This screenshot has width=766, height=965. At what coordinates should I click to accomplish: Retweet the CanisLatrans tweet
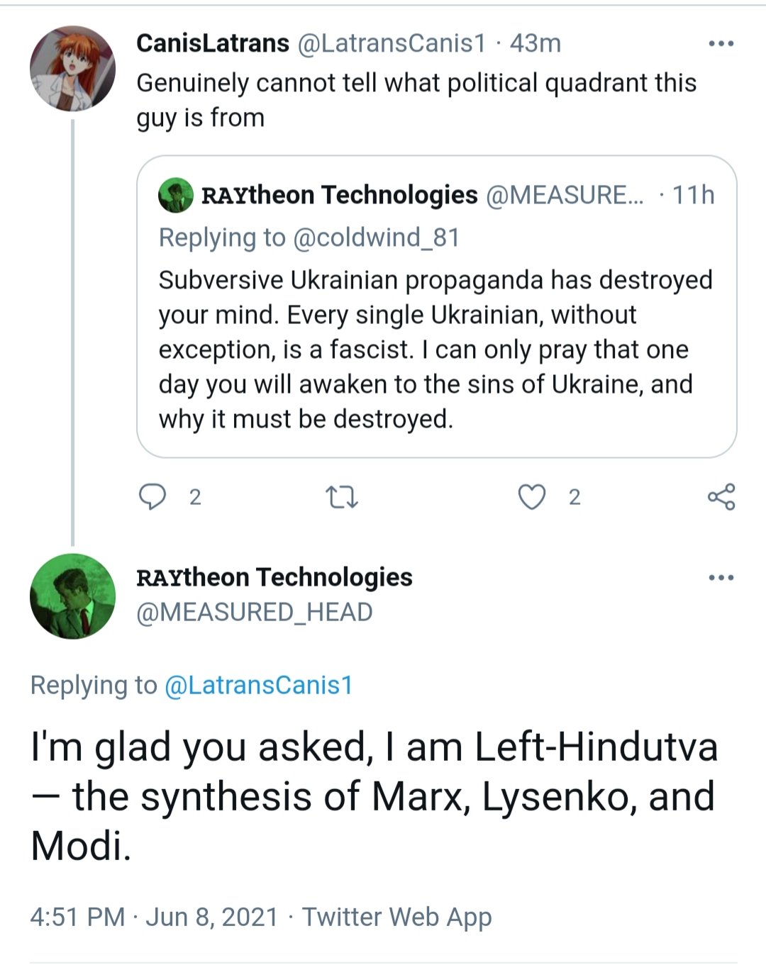[x=341, y=497]
